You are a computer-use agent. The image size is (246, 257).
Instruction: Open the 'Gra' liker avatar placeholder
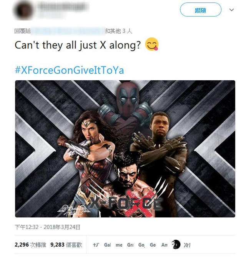point(130,245)
